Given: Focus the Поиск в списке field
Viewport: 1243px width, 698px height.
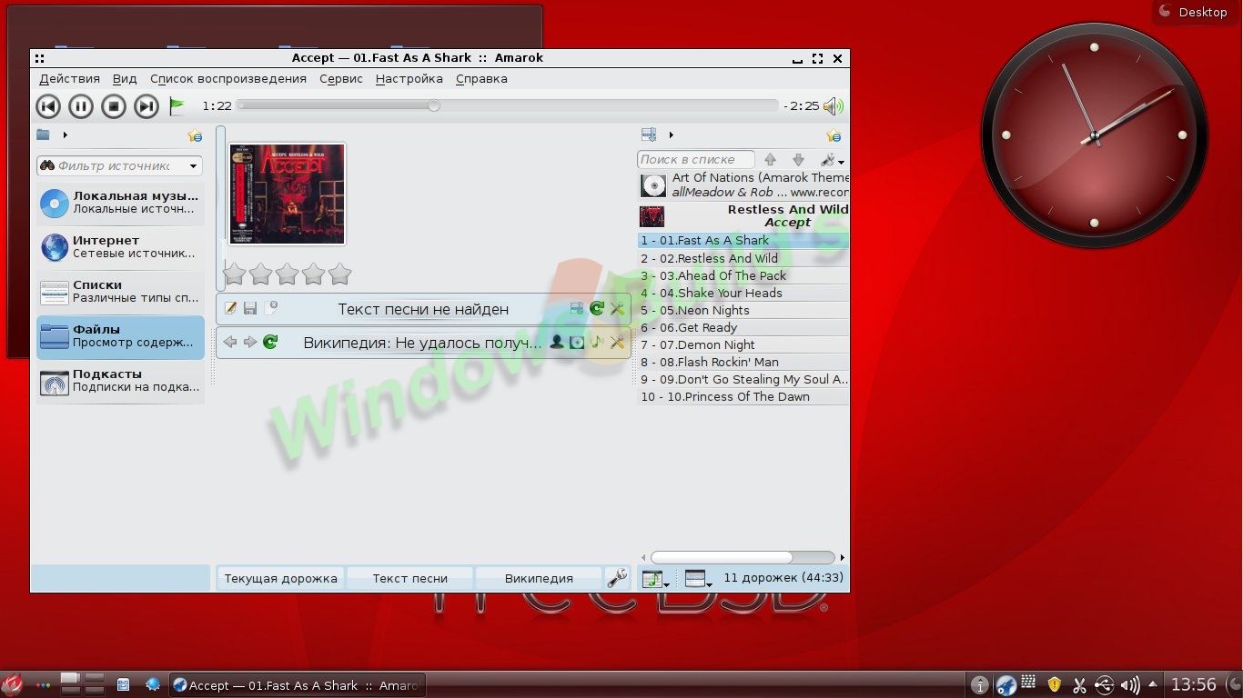Looking at the screenshot, I should point(696,160).
